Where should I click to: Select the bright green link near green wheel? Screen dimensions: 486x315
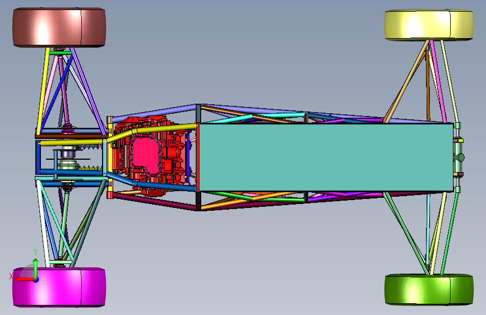coord(450,234)
